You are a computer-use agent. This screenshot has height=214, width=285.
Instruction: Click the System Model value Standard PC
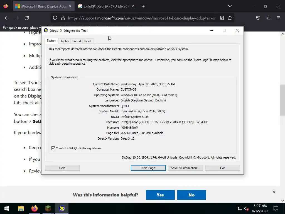143,111
